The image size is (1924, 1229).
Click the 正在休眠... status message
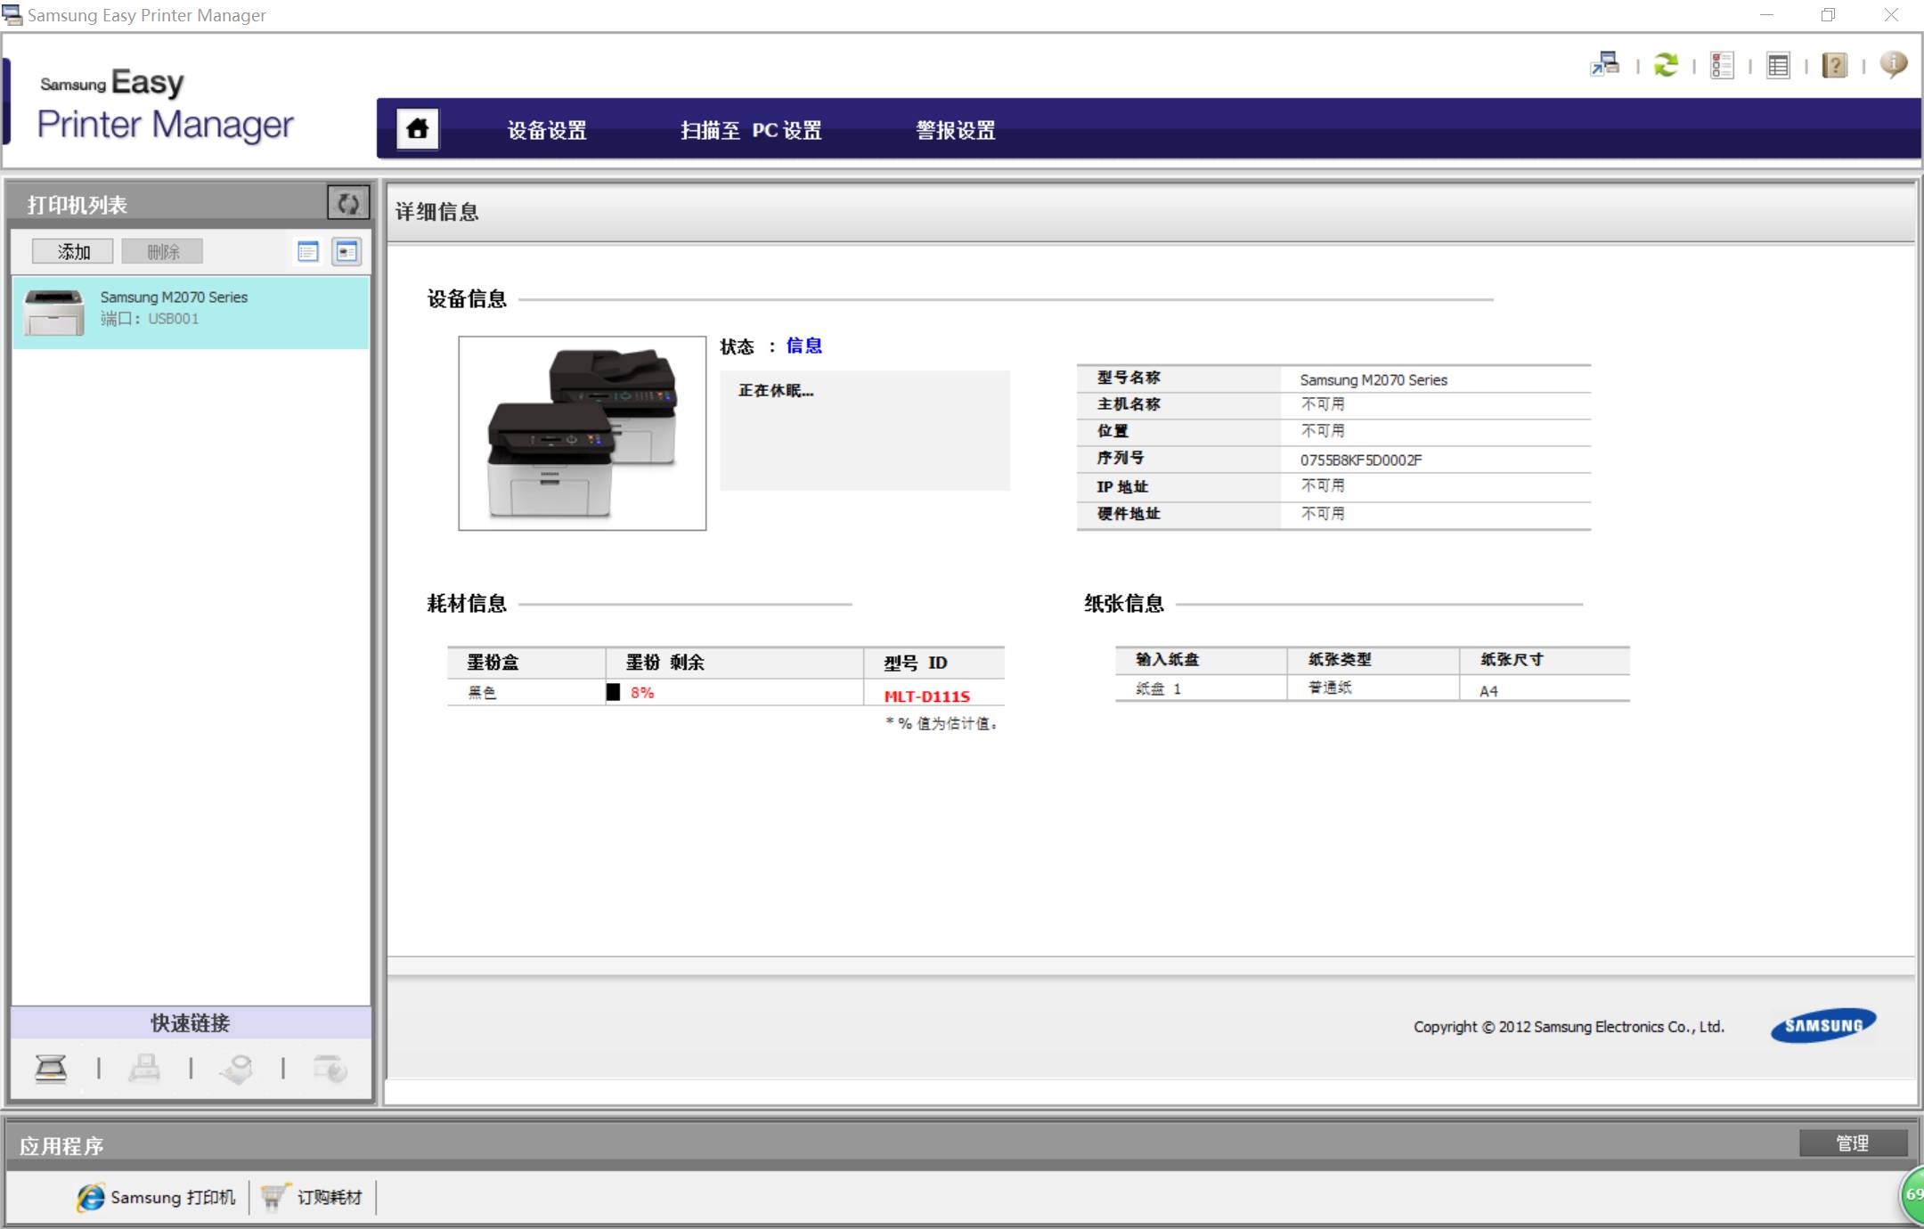pyautogui.click(x=776, y=390)
